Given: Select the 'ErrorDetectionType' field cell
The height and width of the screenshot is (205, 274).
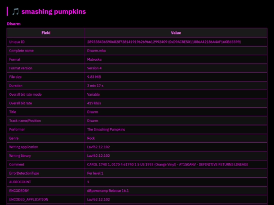Looking at the screenshot, I should (46, 173).
